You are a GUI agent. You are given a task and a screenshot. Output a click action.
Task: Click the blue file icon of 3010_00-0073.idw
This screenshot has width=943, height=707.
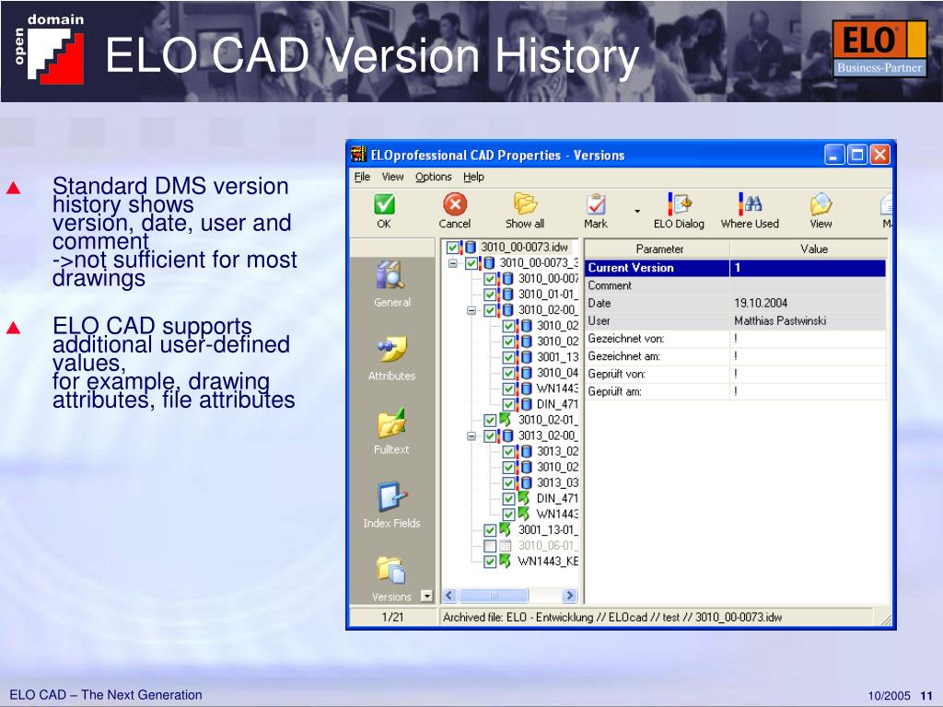(471, 247)
